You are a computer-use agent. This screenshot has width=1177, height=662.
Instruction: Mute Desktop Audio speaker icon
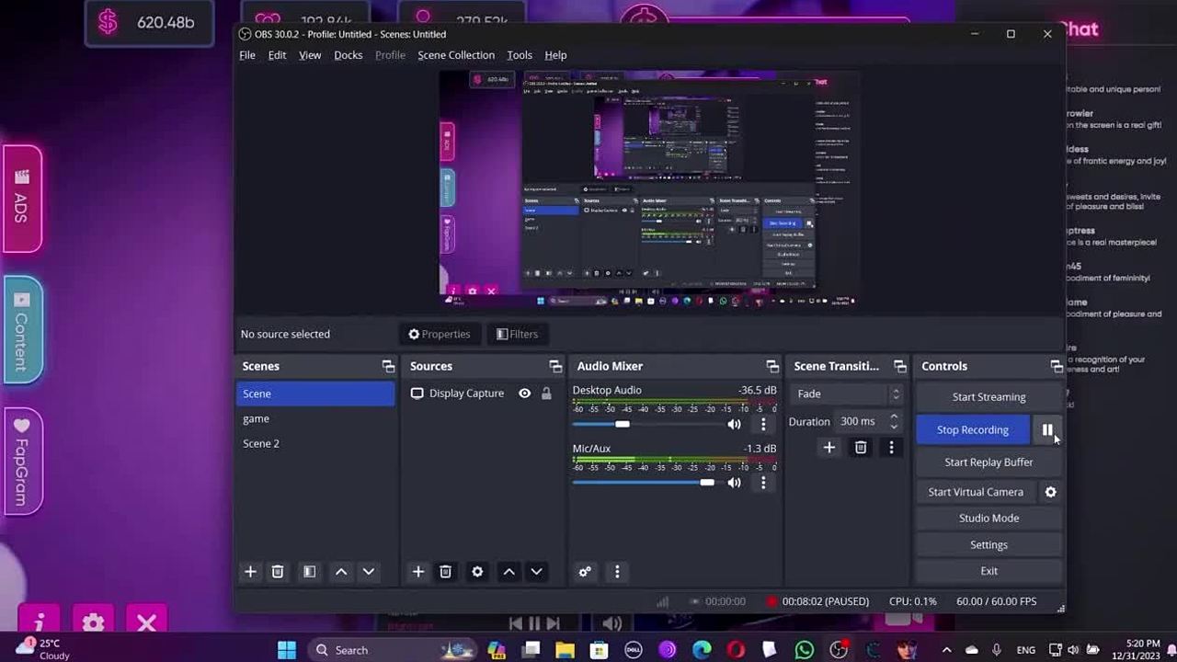734,424
